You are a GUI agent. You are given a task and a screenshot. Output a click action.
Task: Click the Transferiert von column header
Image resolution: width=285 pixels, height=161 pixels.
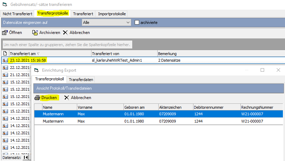pos(124,54)
